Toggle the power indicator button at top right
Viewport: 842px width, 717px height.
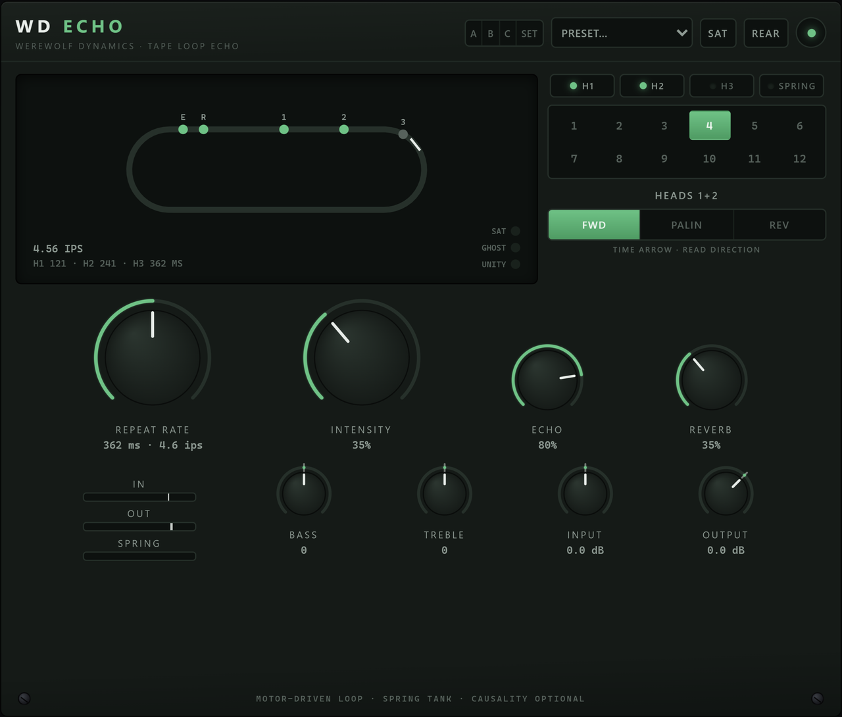[811, 33]
